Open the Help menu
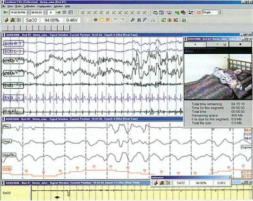Viewport: 253px width, 201px height. [67, 7]
